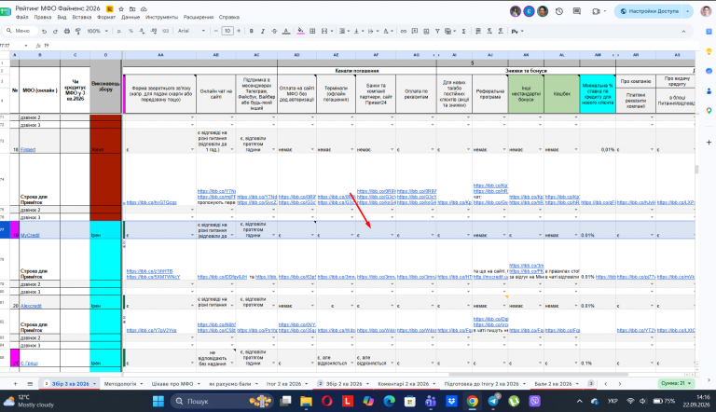Click the create filter icon
Image resolution: width=716 pixels, height=412 pixels.
437,31
